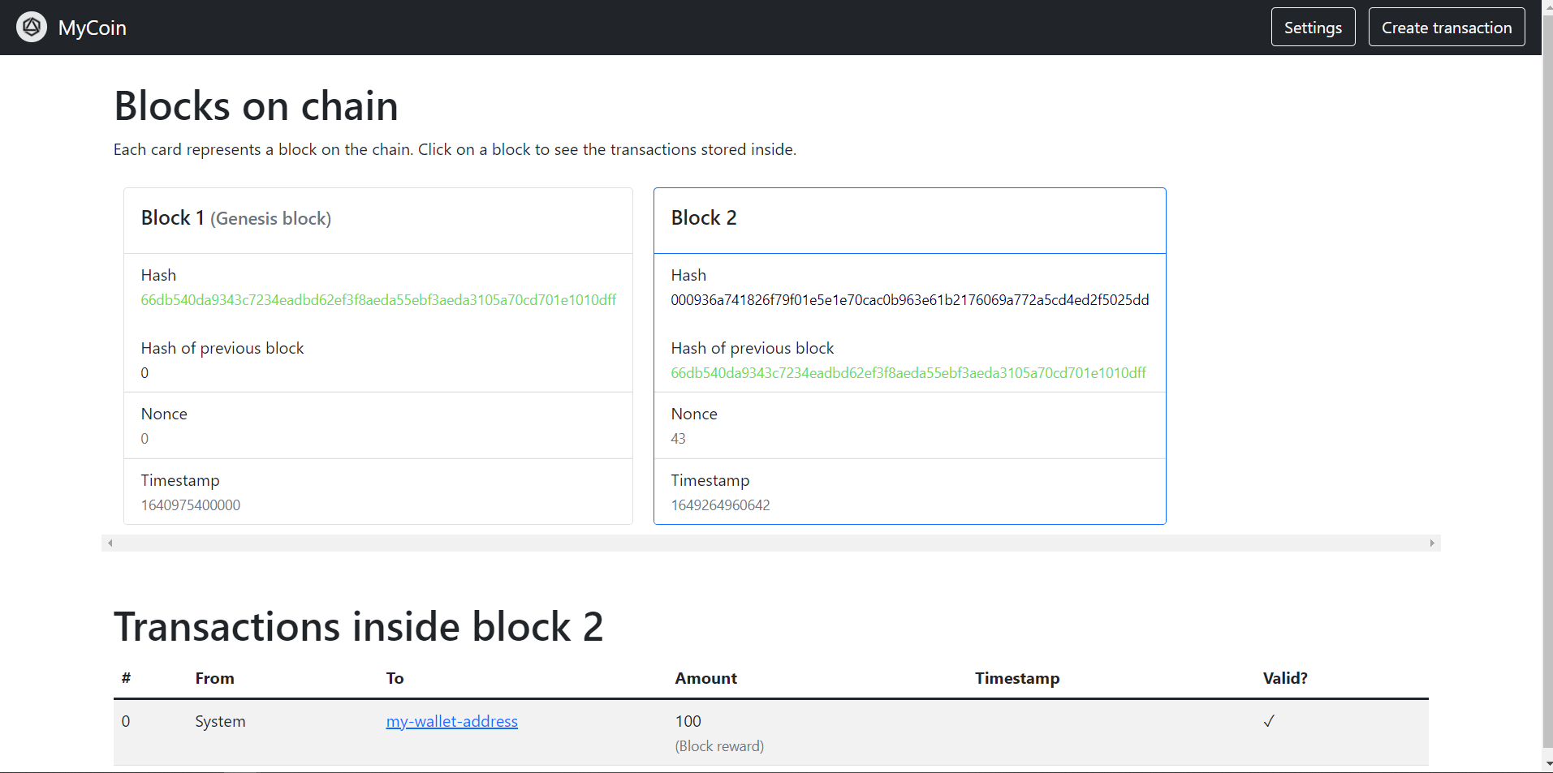Click the Blocks on chain heading

pos(257,106)
